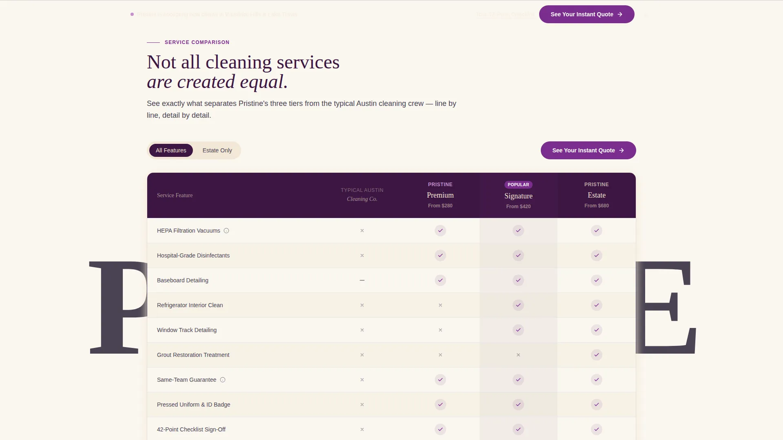Screen dimensions: 783x440
Task: Click the Refrigerator Interior Clean label
Action: point(190,305)
